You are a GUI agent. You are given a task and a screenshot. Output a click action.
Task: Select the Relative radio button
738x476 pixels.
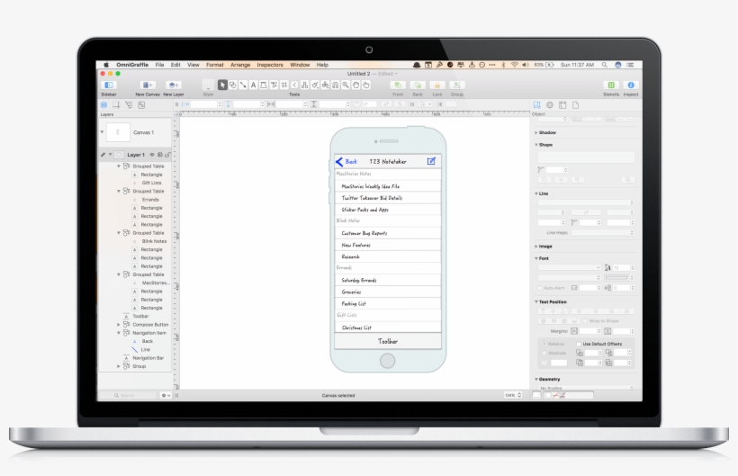(544, 344)
